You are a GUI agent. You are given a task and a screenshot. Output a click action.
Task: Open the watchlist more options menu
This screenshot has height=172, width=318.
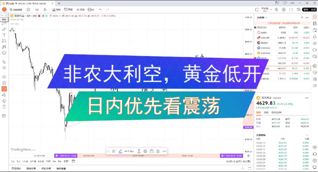[x=307, y=18]
